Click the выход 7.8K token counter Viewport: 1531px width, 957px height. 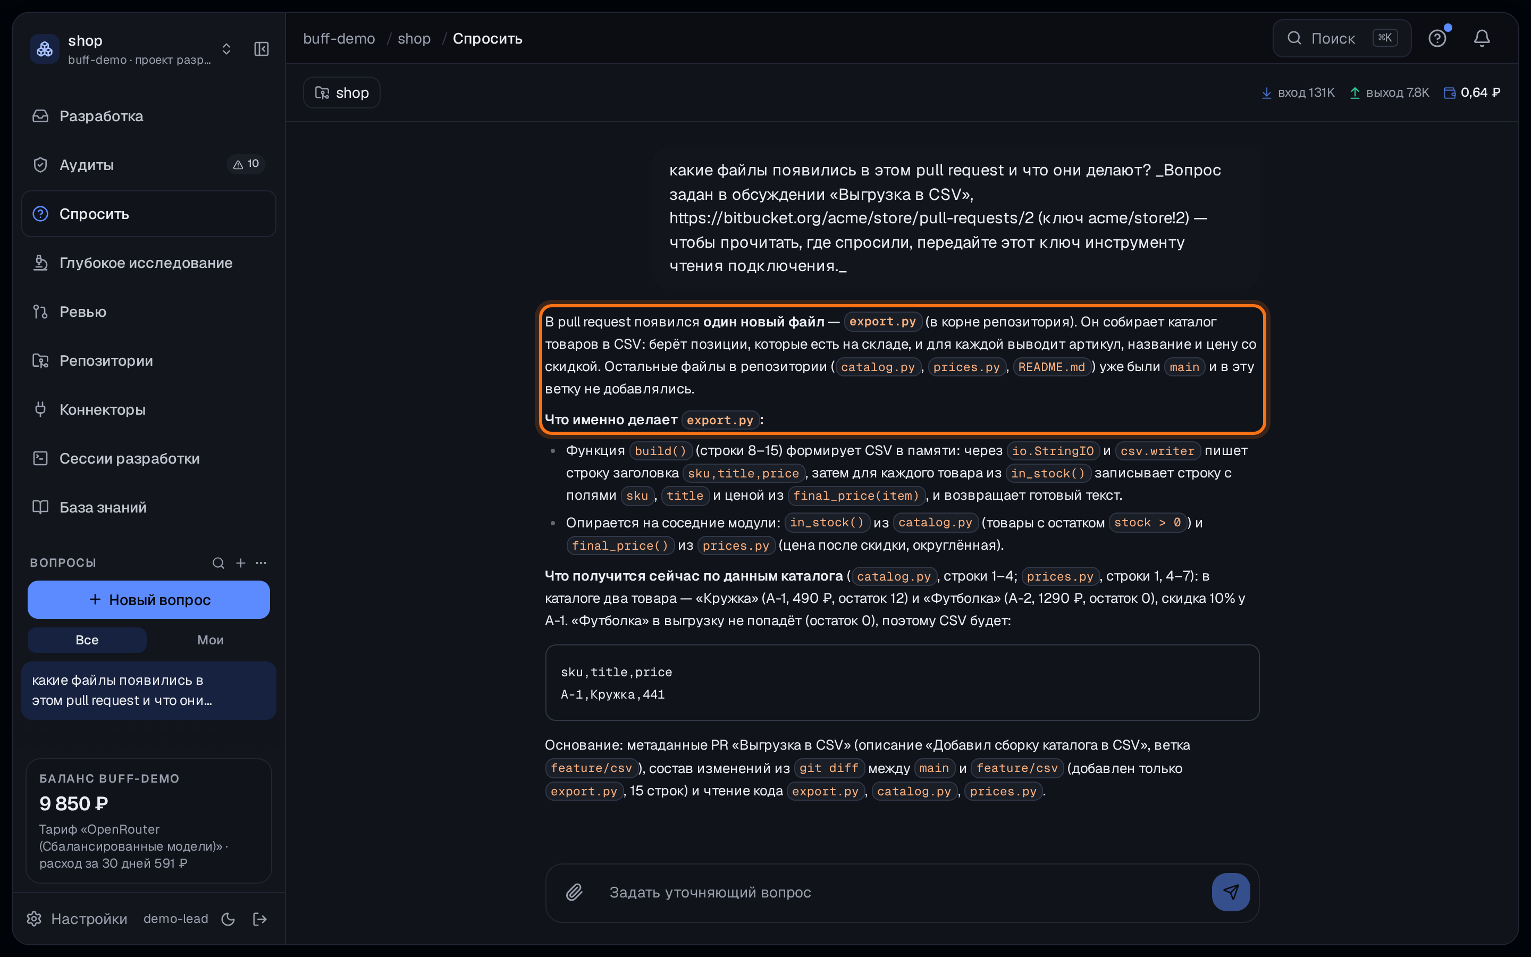pyautogui.click(x=1389, y=93)
